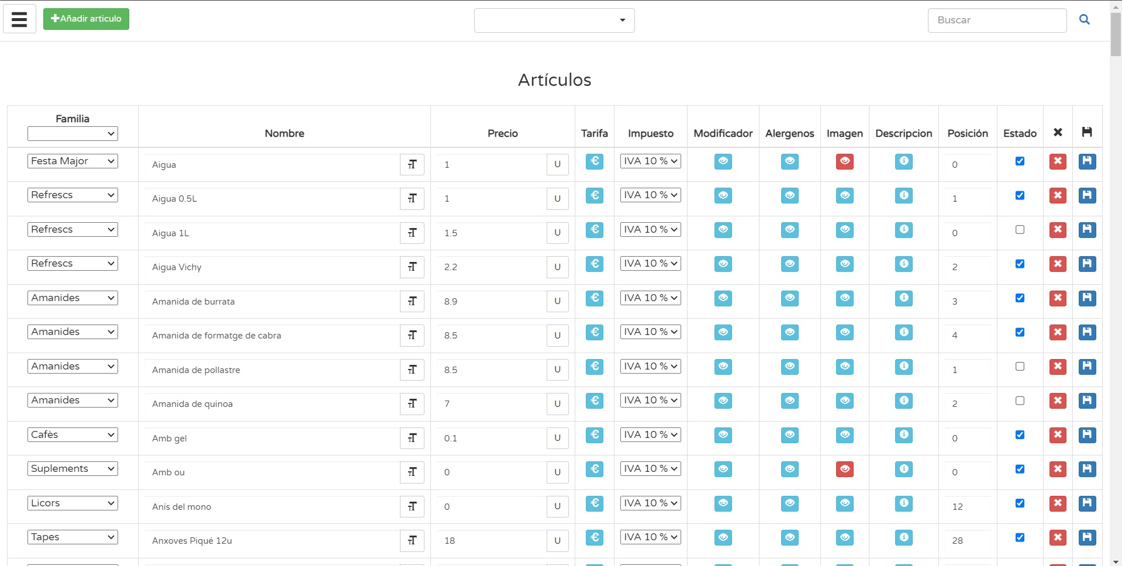Open the hamburger menu
This screenshot has height=566, width=1122.
pyautogui.click(x=19, y=19)
